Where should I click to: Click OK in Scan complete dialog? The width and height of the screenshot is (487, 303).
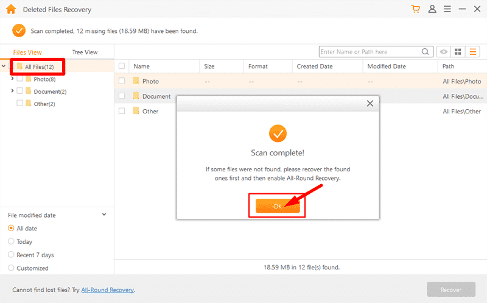[x=278, y=206]
